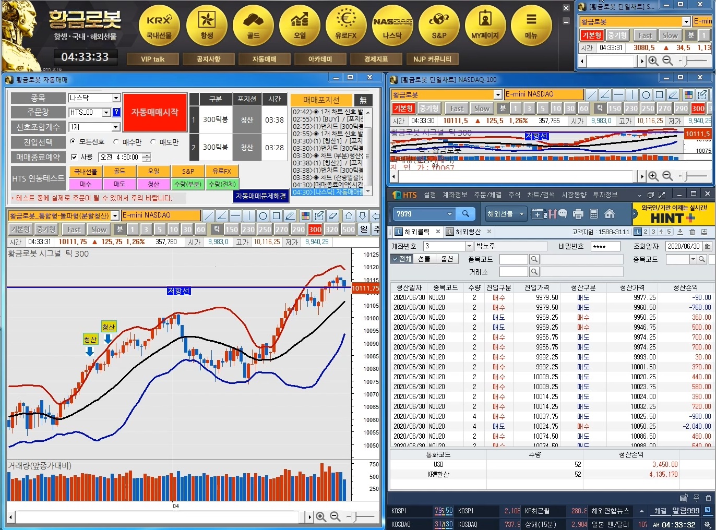Go to home icon in HTS toolbar
716x530 pixels.
609,214
